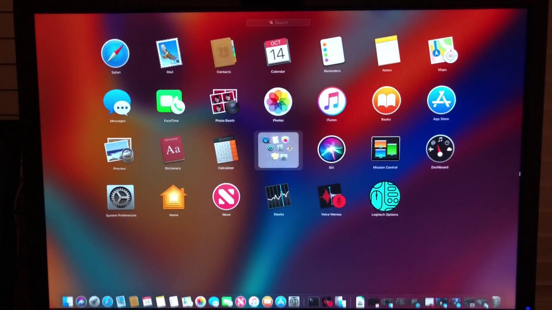Open Terminal from the Dock
Screen dimensions: 552x310
point(314,302)
